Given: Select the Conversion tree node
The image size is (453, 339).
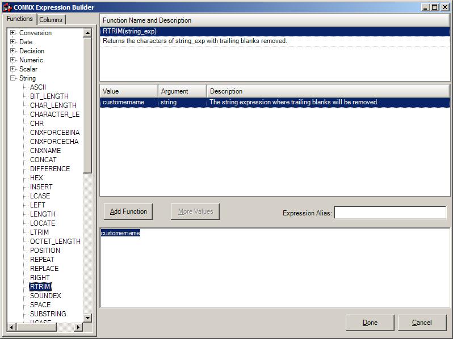Looking at the screenshot, I should [x=35, y=33].
